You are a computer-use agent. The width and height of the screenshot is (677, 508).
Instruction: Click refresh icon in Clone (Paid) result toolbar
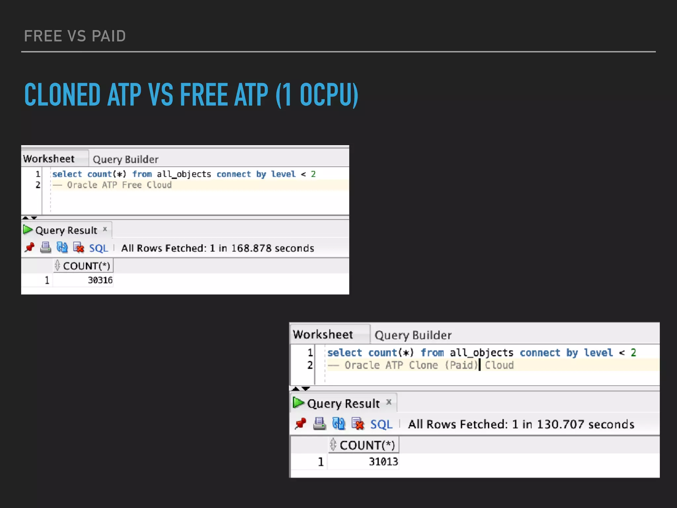pyautogui.click(x=338, y=423)
